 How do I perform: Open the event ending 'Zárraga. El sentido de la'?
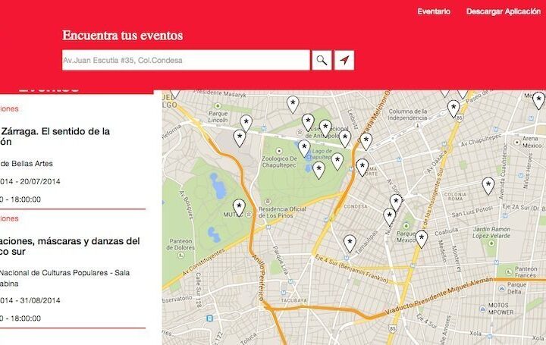click(x=55, y=136)
